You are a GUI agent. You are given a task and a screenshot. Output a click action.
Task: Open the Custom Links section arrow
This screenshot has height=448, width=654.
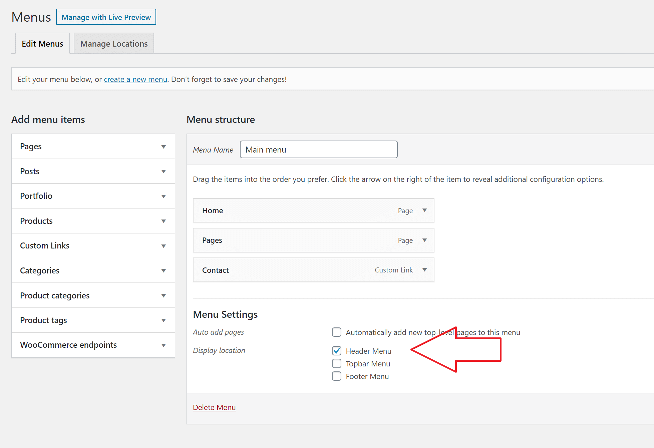[x=163, y=246]
